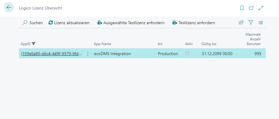Bookmark this page with the bookmark icon
Viewport: 279px width, 119px height.
pyautogui.click(x=242, y=8)
